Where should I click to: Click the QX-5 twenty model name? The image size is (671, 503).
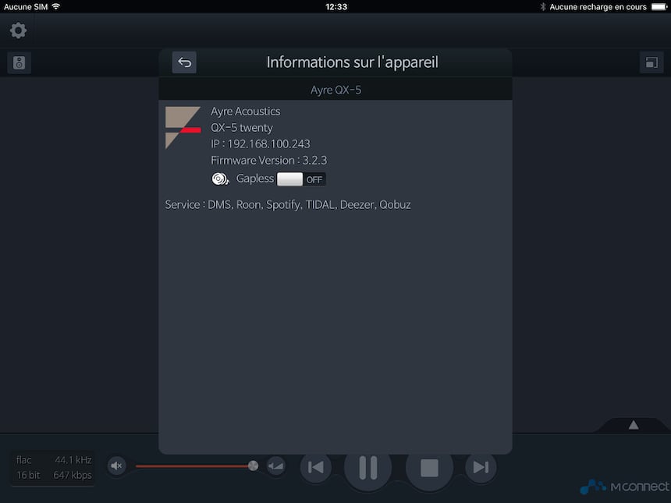coord(241,128)
